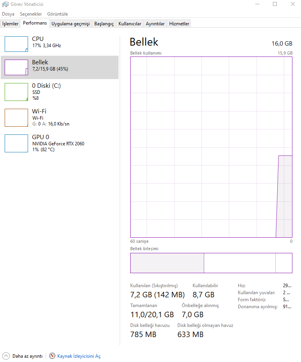
Task: Click the memory composition bar
Action: 211,263
